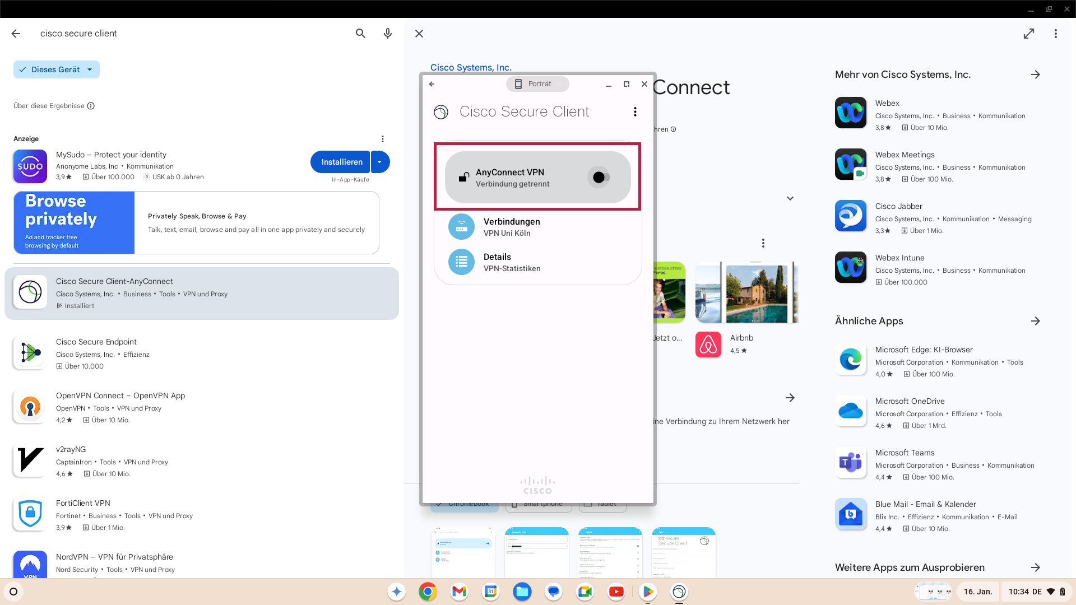Open Webex app icon
Screen dimensions: 1076x605
pos(851,113)
